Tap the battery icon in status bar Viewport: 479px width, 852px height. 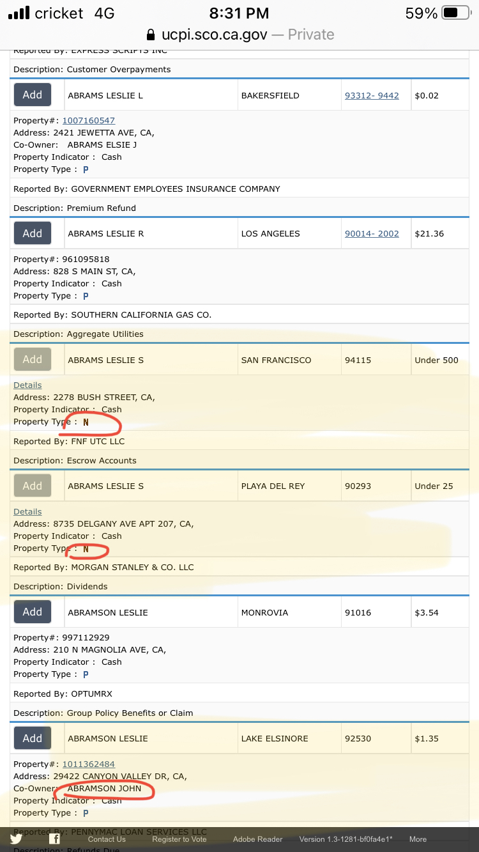(456, 13)
